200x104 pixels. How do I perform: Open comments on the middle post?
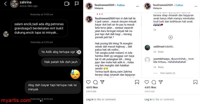[95, 82]
